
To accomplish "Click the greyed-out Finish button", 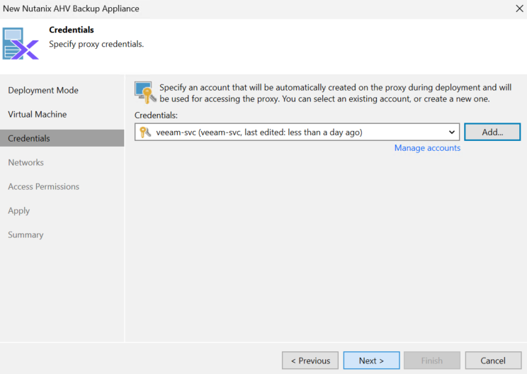I will (x=432, y=361).
